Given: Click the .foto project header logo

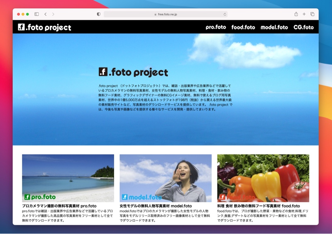Looking at the screenshot, I should [44, 27].
